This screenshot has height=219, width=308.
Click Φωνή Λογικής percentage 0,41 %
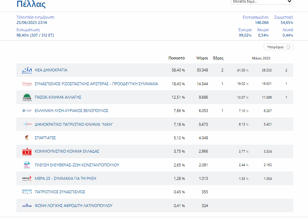click(x=179, y=206)
